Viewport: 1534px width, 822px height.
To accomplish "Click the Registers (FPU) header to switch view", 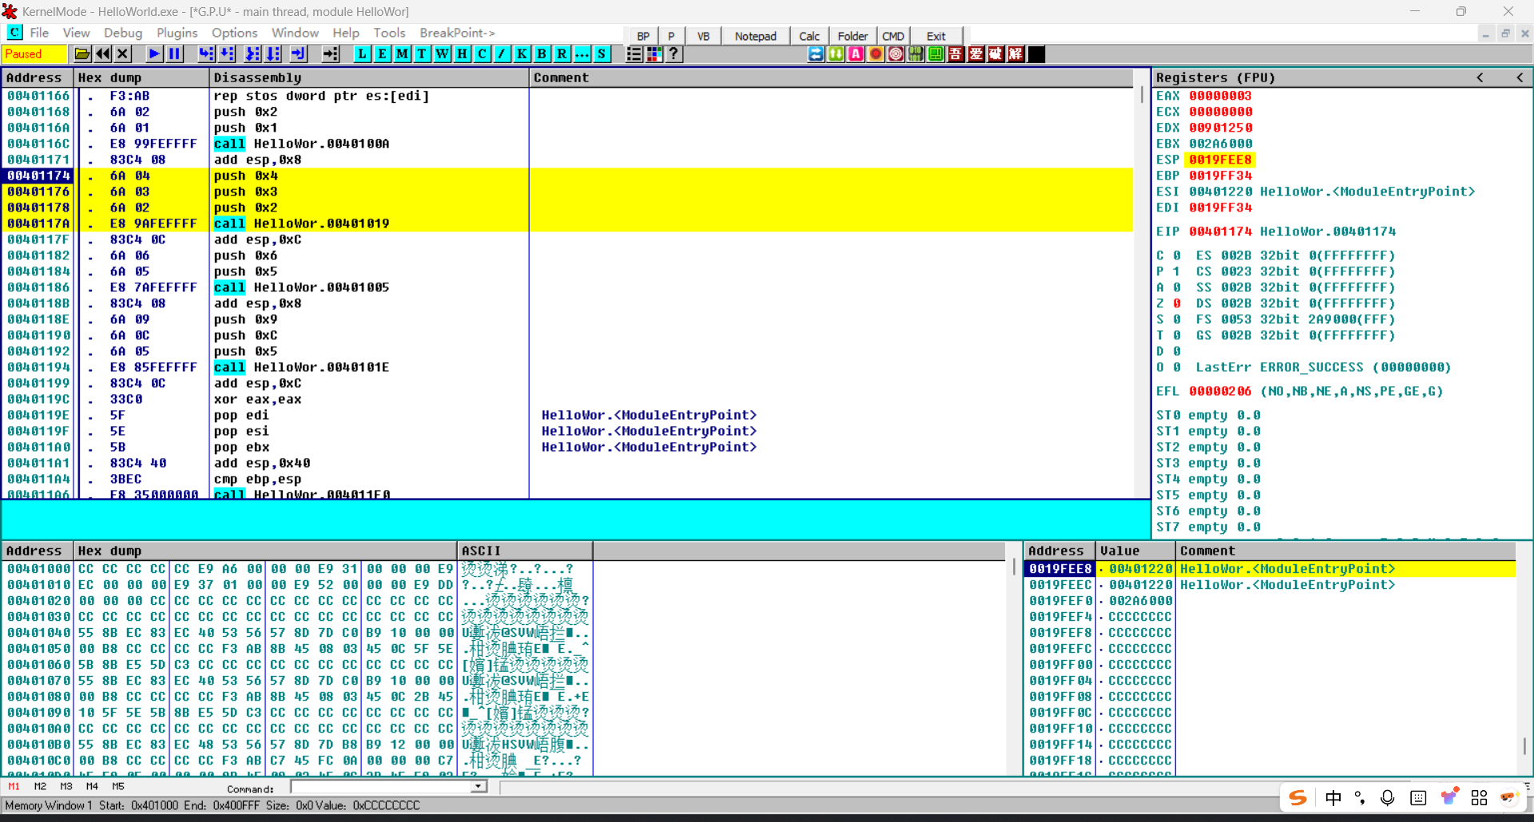I will click(x=1214, y=77).
